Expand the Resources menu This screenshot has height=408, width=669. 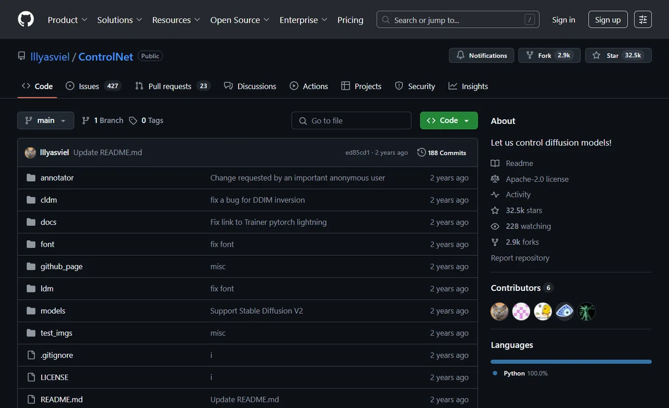[176, 20]
